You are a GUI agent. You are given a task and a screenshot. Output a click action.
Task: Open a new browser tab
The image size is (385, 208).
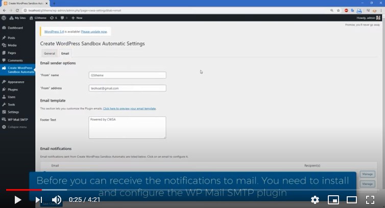point(54,3)
